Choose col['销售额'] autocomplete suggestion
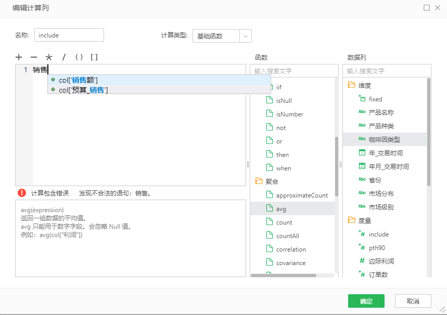447x315 pixels. click(78, 80)
